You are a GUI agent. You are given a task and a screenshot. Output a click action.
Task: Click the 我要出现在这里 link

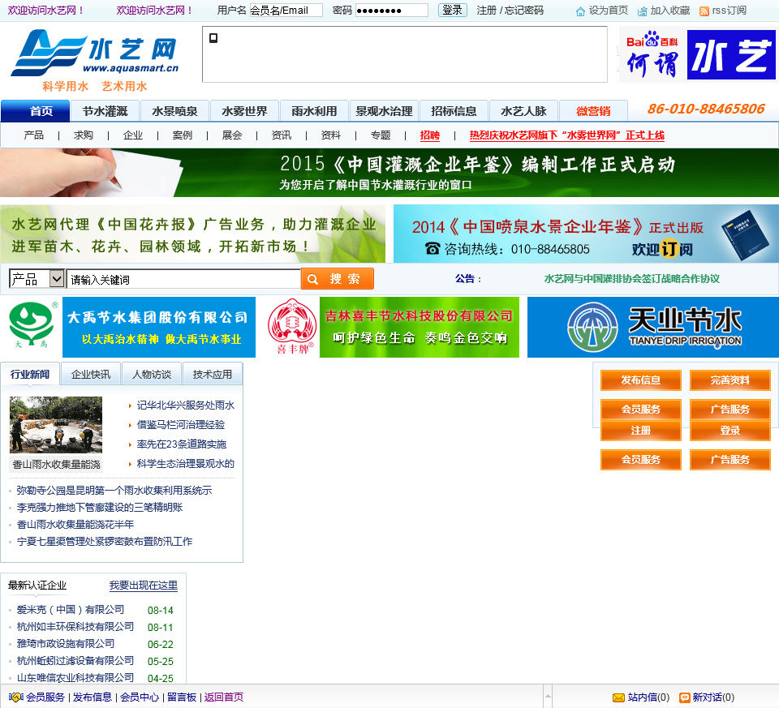(143, 586)
